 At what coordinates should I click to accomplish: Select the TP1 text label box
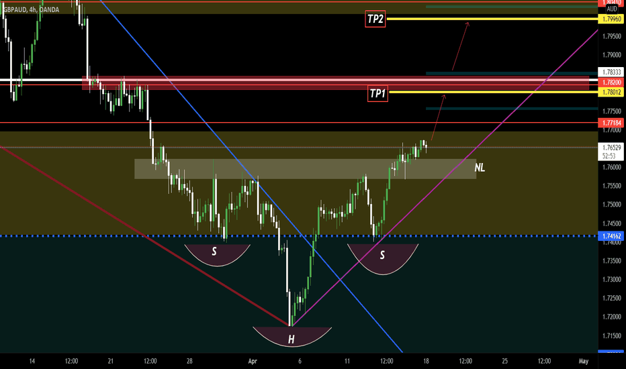tap(377, 93)
